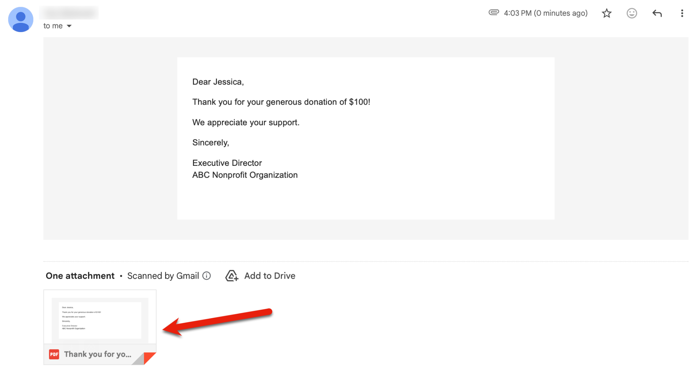The height and width of the screenshot is (384, 691).
Task: Star this email message
Action: tap(606, 13)
